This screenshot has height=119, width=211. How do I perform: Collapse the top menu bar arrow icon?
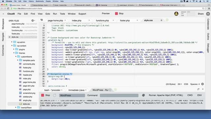[x=3, y=14]
